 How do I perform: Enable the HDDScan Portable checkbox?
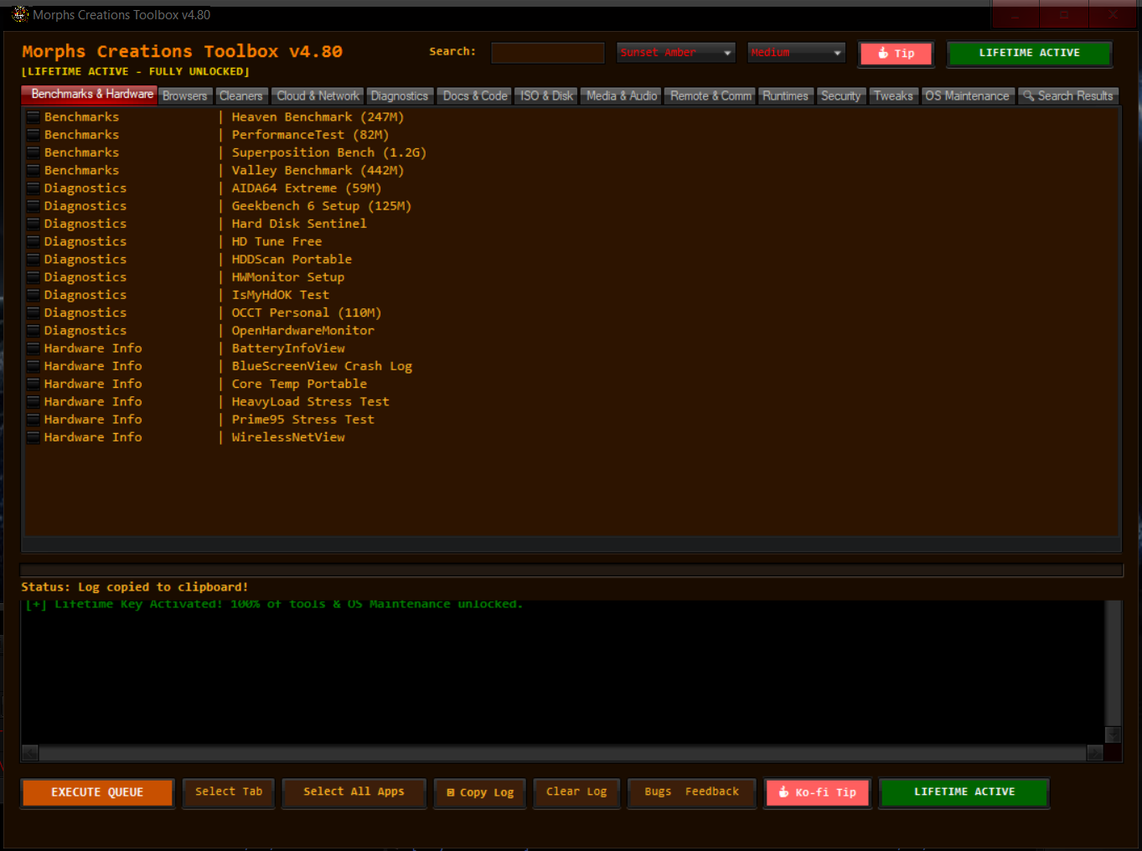(x=34, y=260)
